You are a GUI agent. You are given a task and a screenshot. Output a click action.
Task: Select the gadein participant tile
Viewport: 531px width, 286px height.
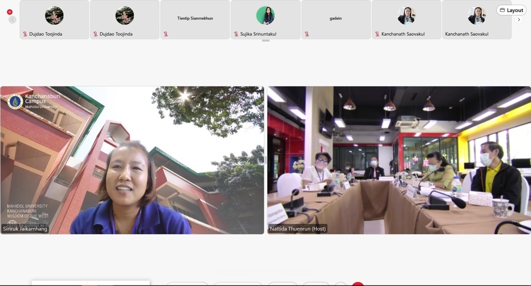click(x=336, y=19)
